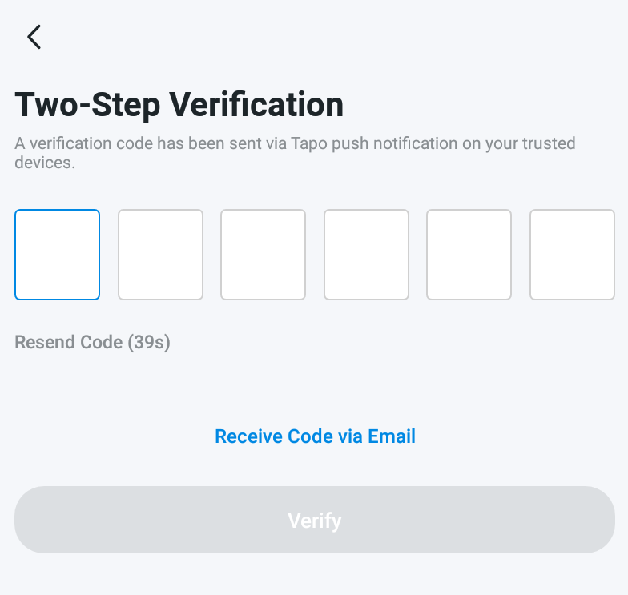Select the third code digit box
Screen dimensions: 628x595
[263, 255]
